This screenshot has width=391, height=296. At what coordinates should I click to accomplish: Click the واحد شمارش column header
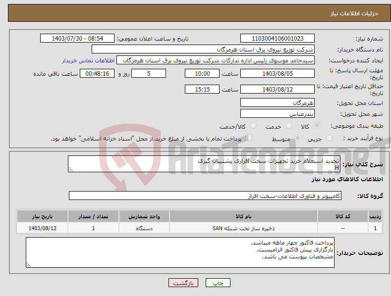coord(144,216)
